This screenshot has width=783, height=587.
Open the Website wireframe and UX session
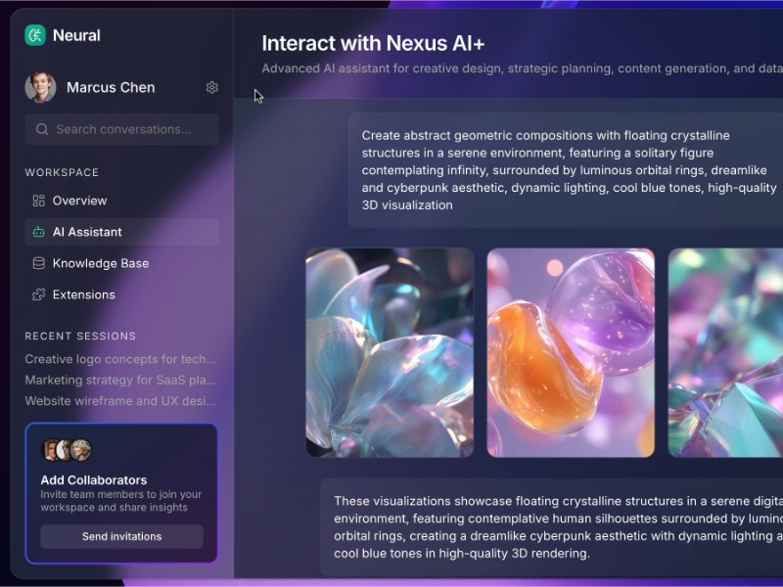(120, 401)
